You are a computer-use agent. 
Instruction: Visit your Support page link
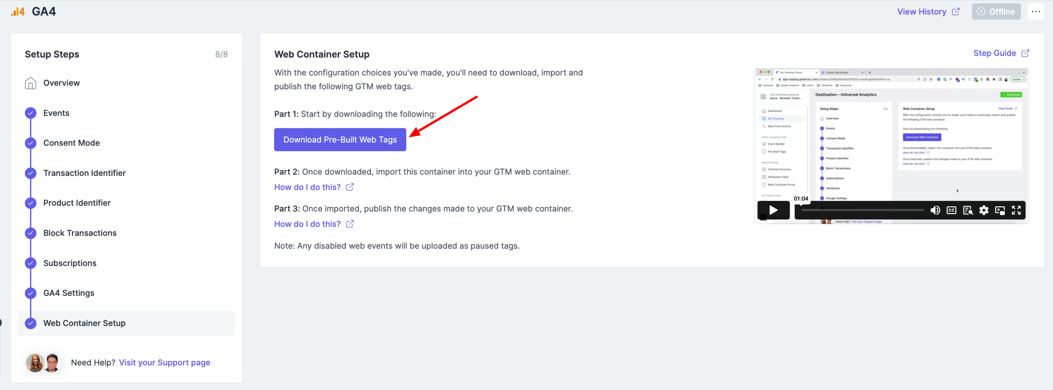[x=164, y=362]
